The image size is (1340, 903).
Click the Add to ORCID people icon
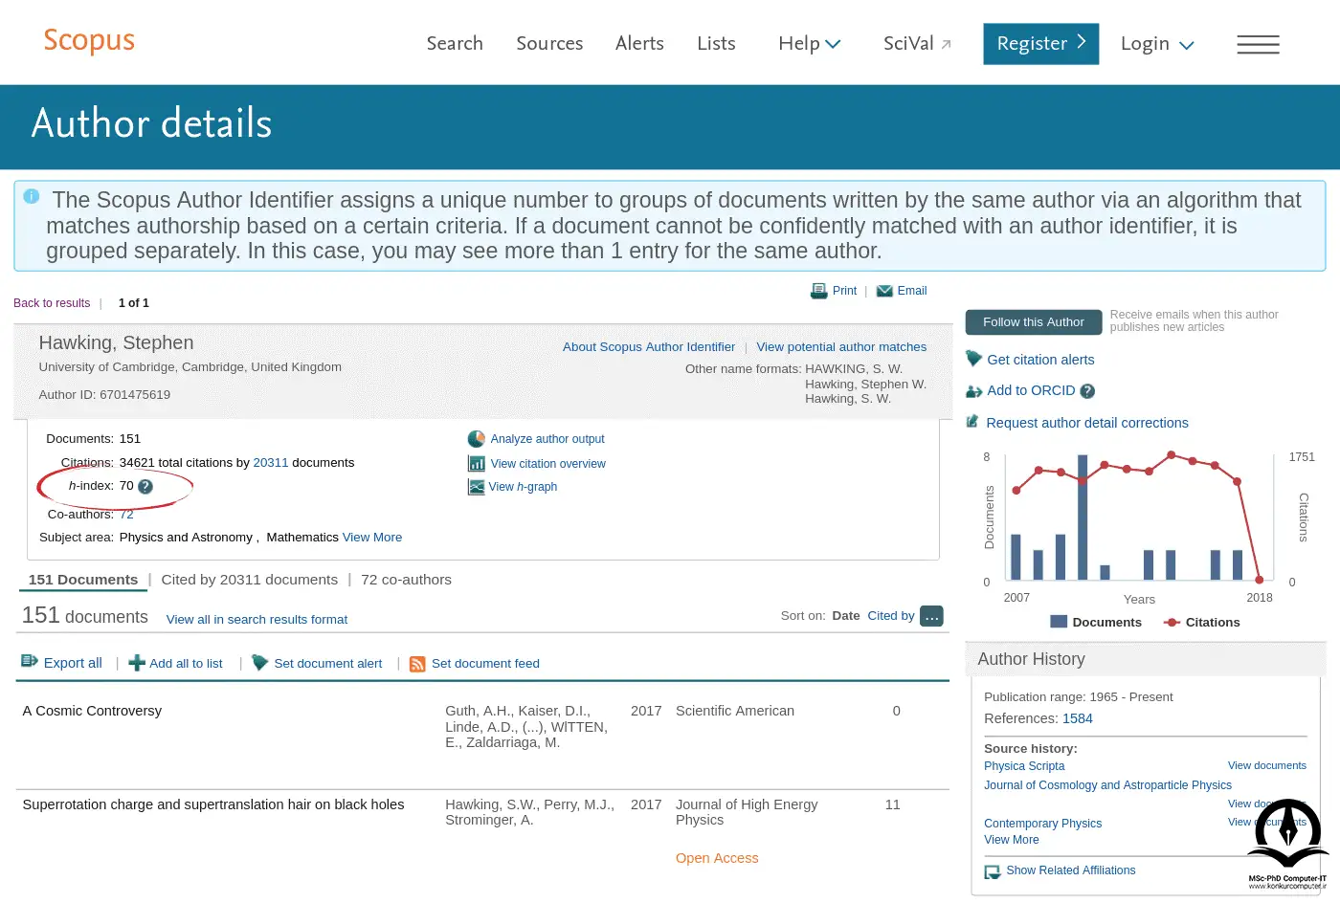[974, 391]
